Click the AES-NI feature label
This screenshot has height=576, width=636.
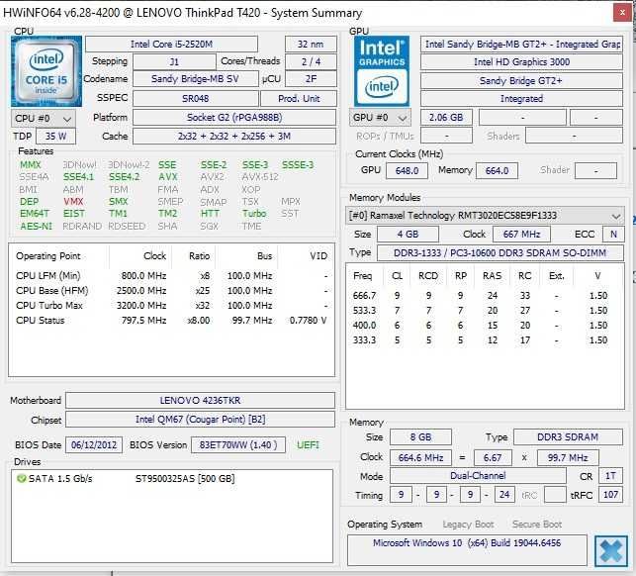point(36,226)
